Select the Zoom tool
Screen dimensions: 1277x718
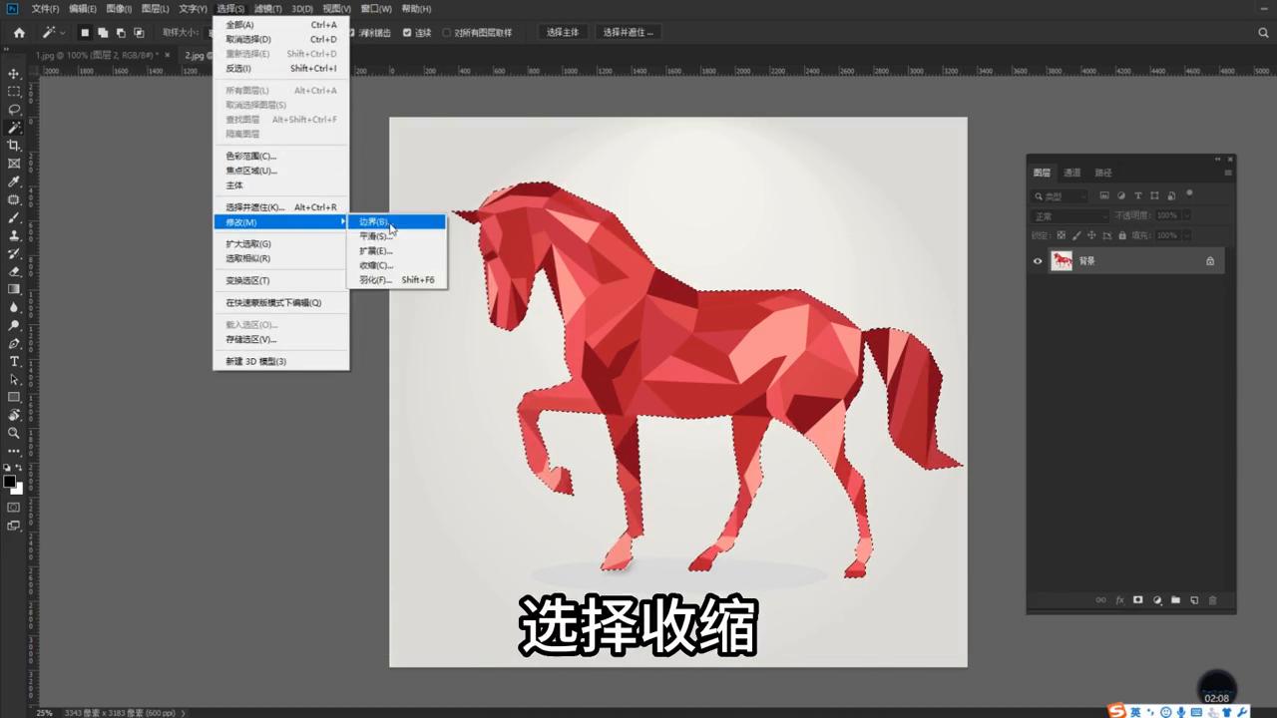(14, 433)
